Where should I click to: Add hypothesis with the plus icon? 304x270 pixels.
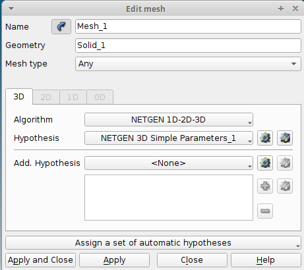coord(265,186)
